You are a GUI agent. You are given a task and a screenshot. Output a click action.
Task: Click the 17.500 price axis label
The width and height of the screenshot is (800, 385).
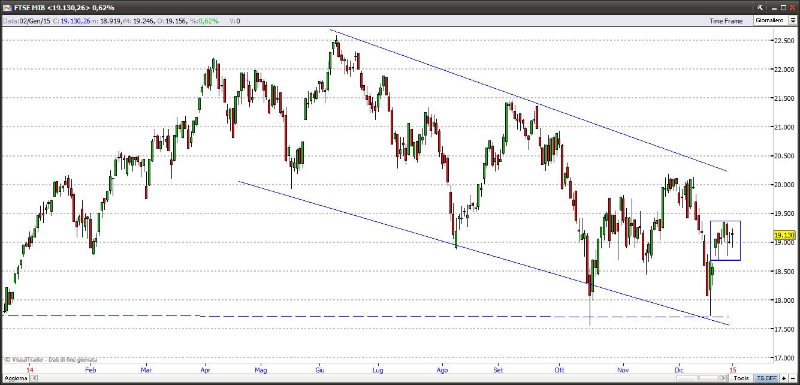tap(784, 329)
